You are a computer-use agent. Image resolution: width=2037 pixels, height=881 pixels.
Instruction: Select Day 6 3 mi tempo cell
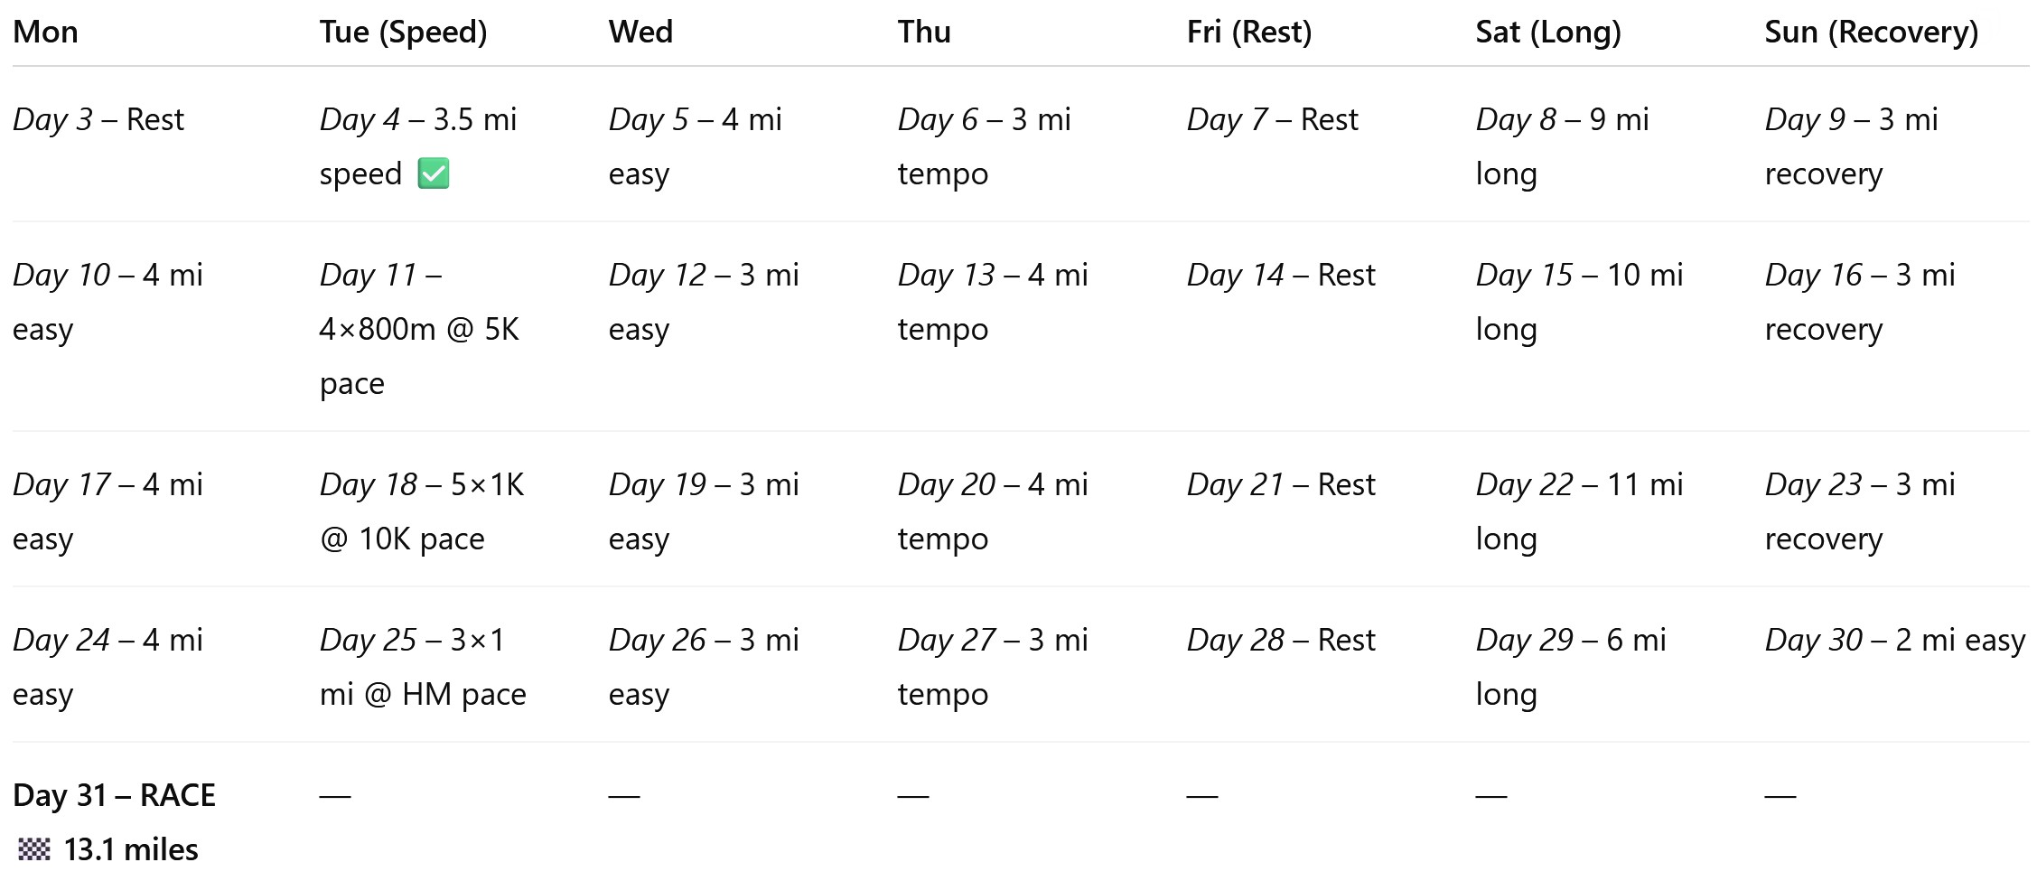[984, 146]
